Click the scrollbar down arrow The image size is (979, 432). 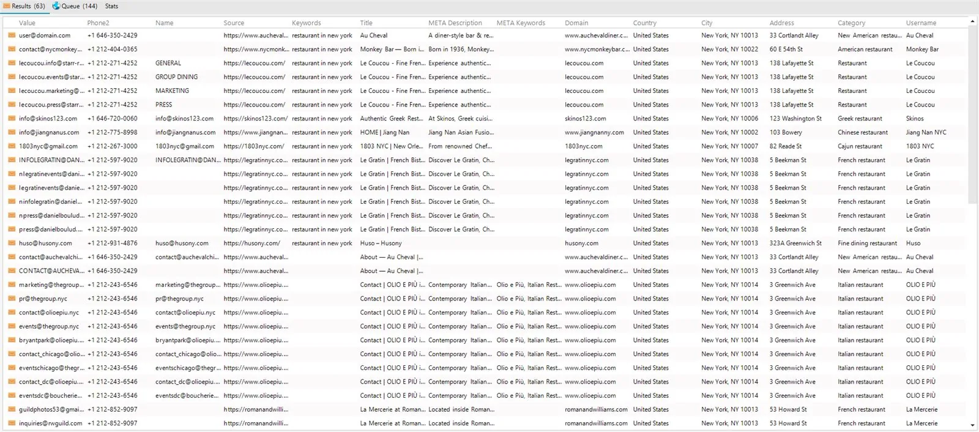[x=972, y=425]
